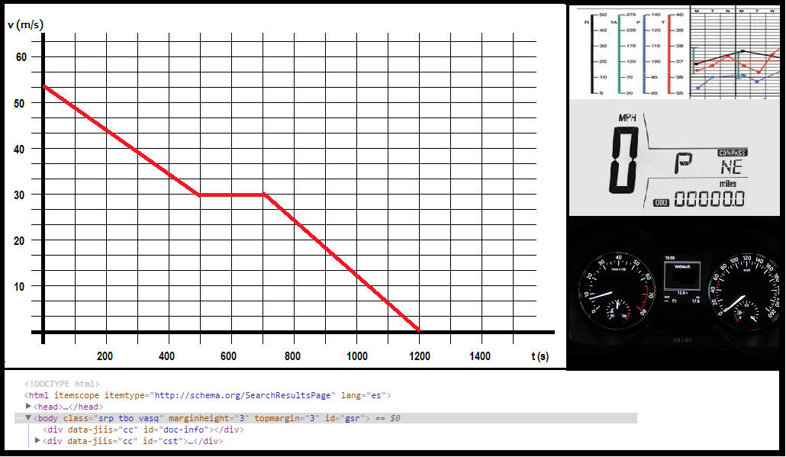Click the MPH label
This screenshot has width=786, height=457.
627,117
